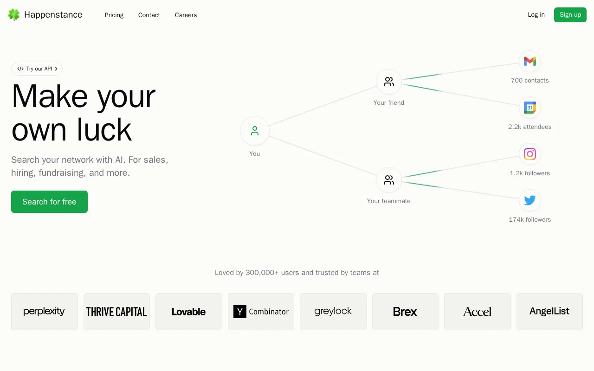Click the 'Make your own luck' headline
The image size is (594, 371).
click(84, 112)
